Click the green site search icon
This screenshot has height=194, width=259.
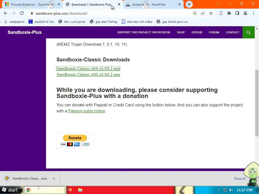(249, 32)
